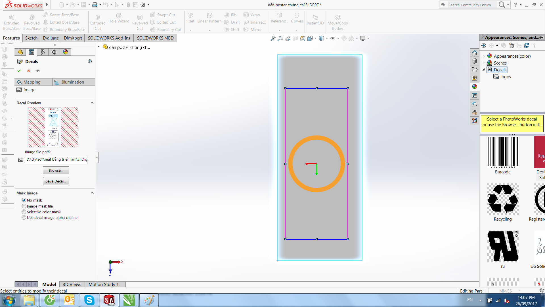The height and width of the screenshot is (307, 545).
Task: Click the Browse... button
Action: [56, 171]
